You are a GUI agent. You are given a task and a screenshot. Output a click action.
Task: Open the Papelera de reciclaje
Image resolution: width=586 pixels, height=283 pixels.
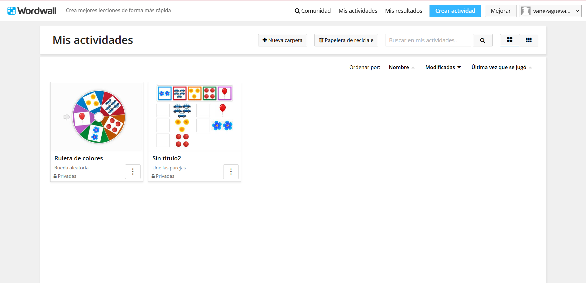346,40
